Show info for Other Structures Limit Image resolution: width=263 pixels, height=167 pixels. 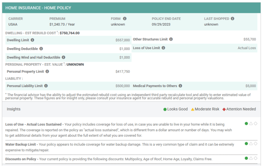(171, 39)
